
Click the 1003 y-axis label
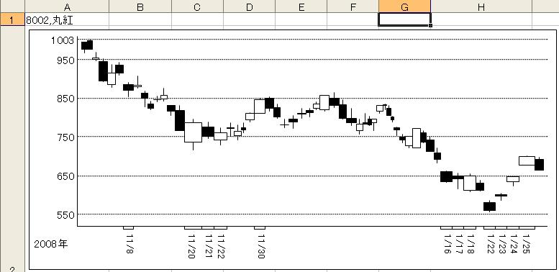point(63,40)
